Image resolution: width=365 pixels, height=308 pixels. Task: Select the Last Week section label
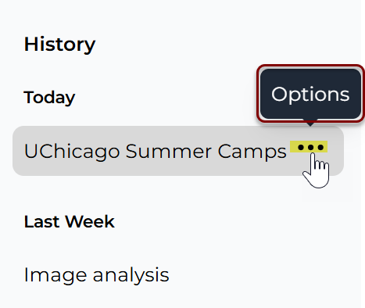tap(69, 222)
